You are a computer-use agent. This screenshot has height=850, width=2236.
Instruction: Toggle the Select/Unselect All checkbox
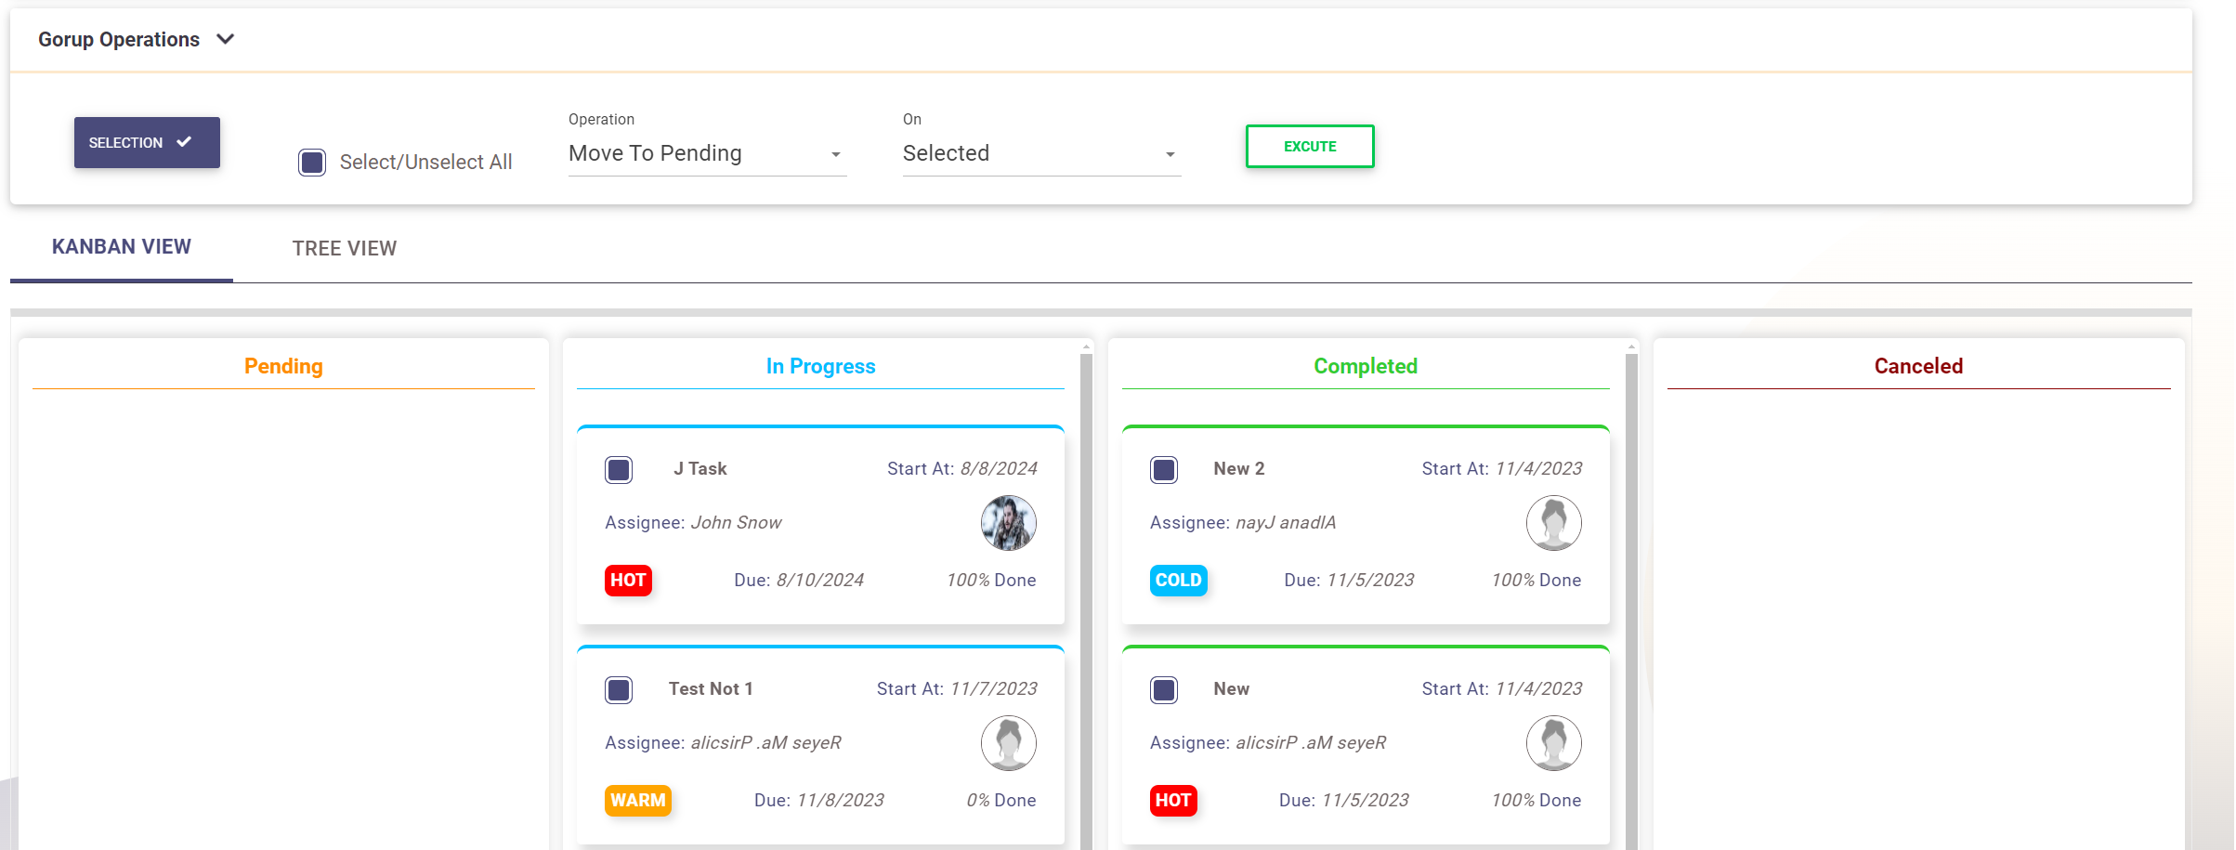coord(312,163)
